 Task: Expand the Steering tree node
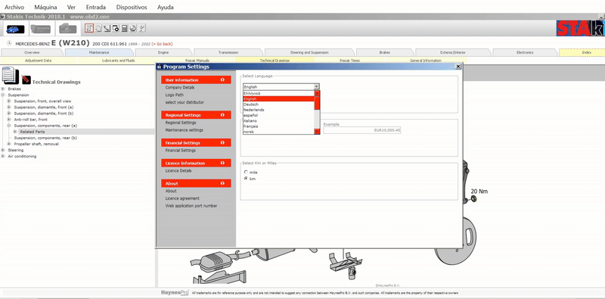3,150
